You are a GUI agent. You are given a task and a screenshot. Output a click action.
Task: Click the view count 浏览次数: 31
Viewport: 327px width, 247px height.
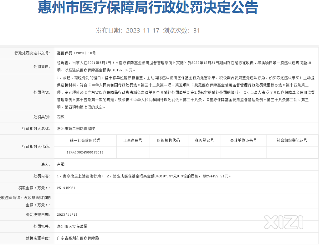181,30
